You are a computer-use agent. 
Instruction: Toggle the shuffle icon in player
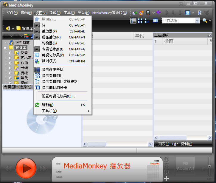167,166
